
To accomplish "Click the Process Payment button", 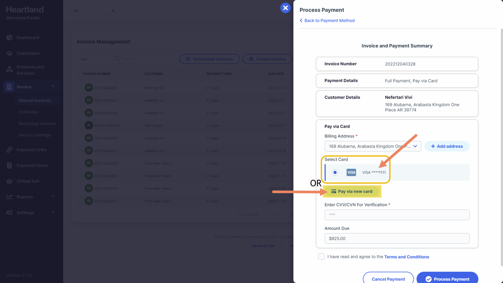I will coord(447,278).
